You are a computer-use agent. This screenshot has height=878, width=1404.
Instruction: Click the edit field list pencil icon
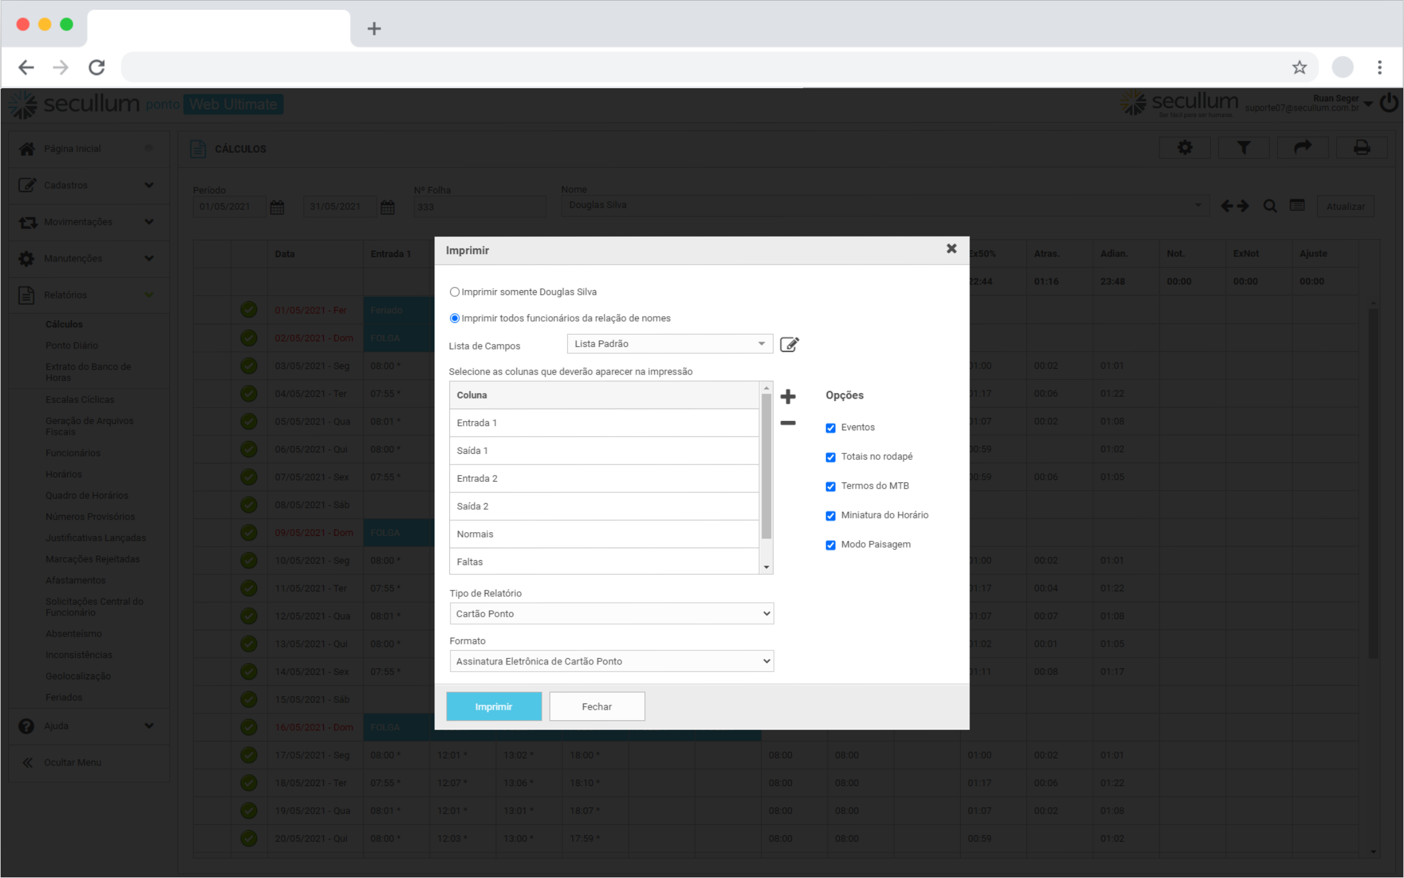[x=789, y=344]
